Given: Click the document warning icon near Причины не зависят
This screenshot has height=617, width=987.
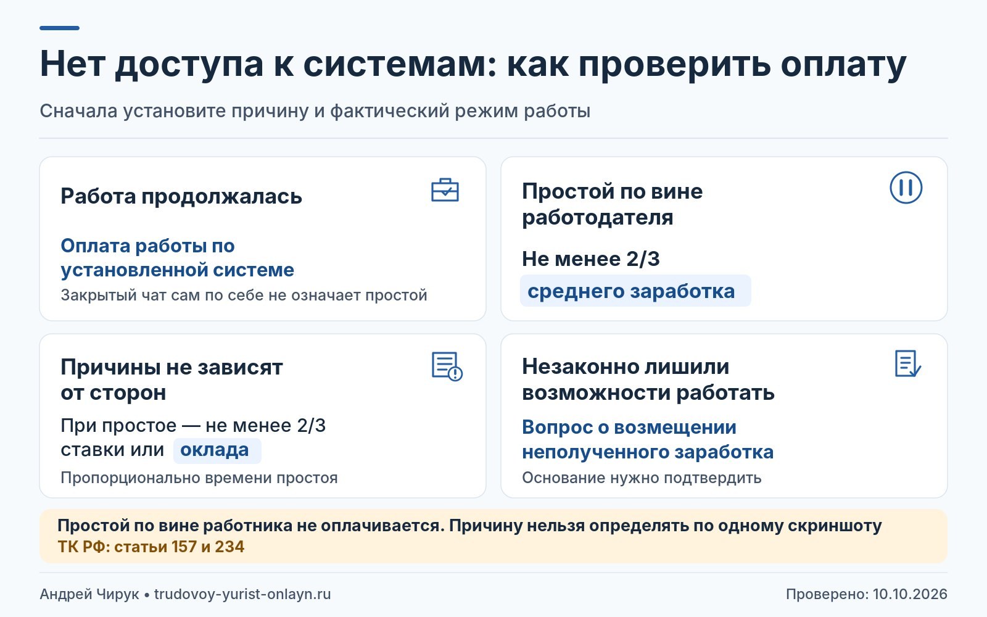Looking at the screenshot, I should [x=447, y=366].
